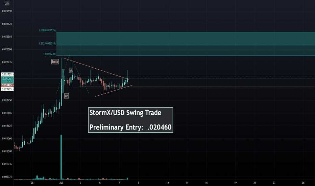Click the 0.009375 price axis label

point(7,177)
